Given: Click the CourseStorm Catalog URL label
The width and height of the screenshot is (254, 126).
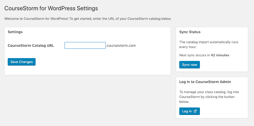Looking at the screenshot, I should tap(31, 46).
